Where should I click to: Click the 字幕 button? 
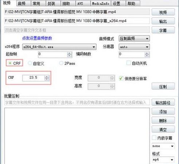pos(163,30)
